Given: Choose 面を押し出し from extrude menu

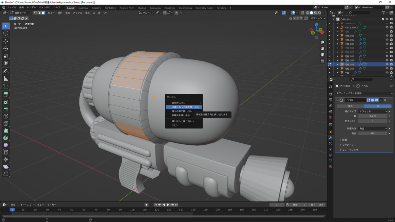Looking at the screenshot, I should pyautogui.click(x=184, y=103).
